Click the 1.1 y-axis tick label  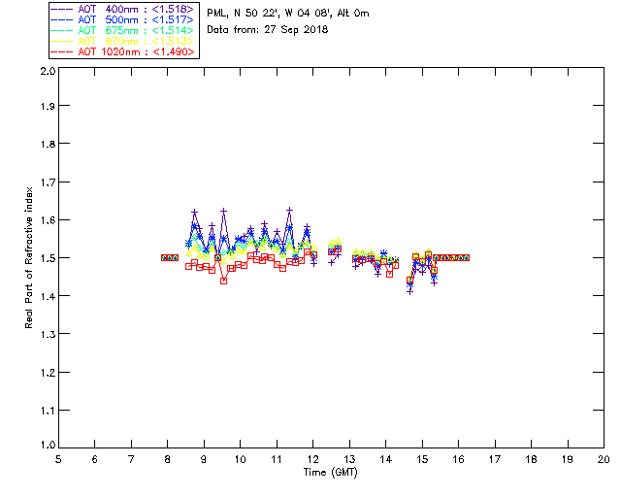[x=48, y=411]
